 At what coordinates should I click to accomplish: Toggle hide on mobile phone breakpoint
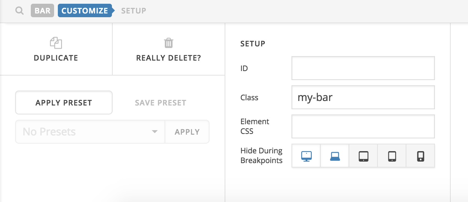coord(420,156)
